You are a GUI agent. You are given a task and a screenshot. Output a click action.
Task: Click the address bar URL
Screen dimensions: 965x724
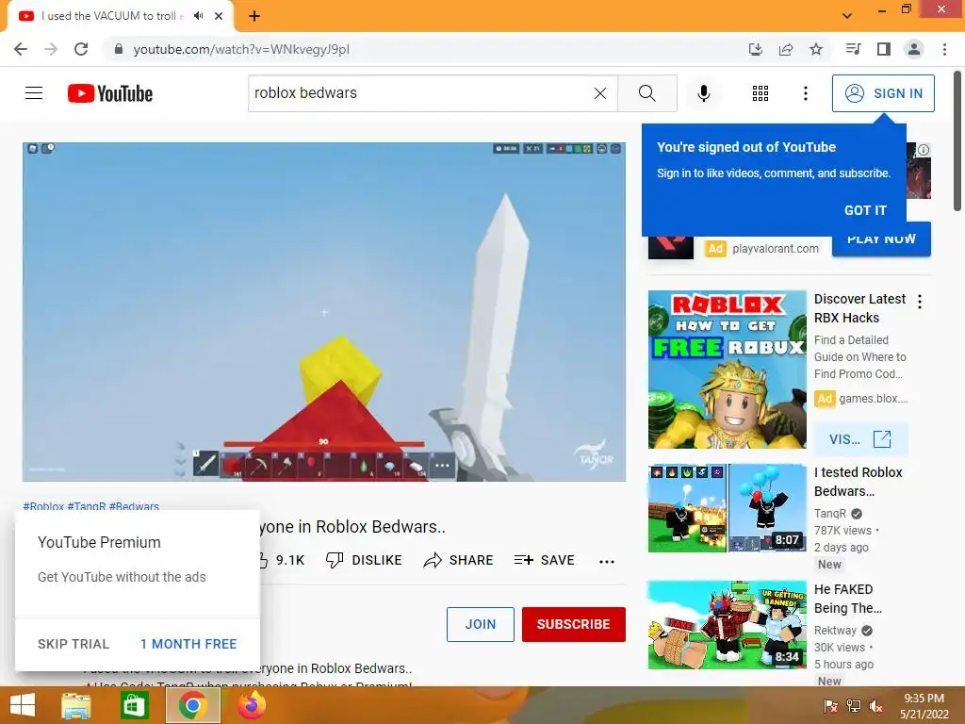coord(241,49)
